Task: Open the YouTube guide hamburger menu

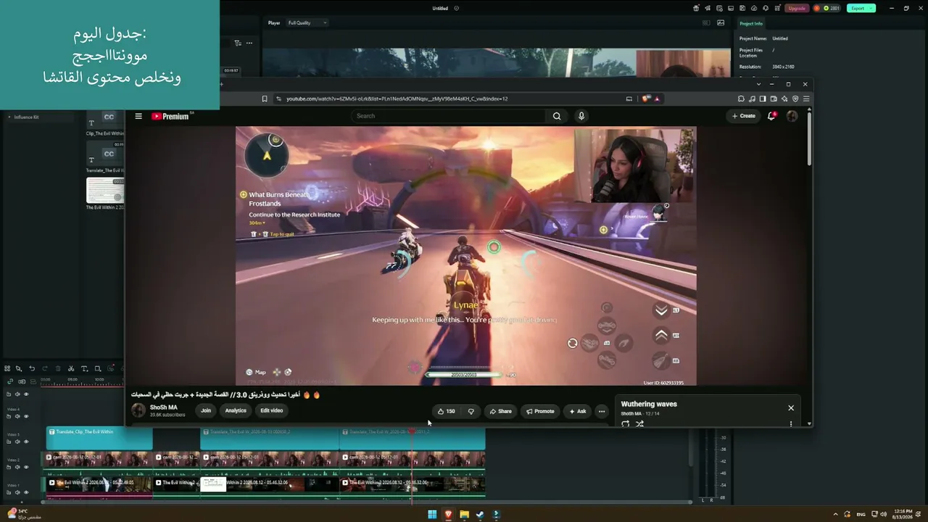Action: [x=138, y=116]
